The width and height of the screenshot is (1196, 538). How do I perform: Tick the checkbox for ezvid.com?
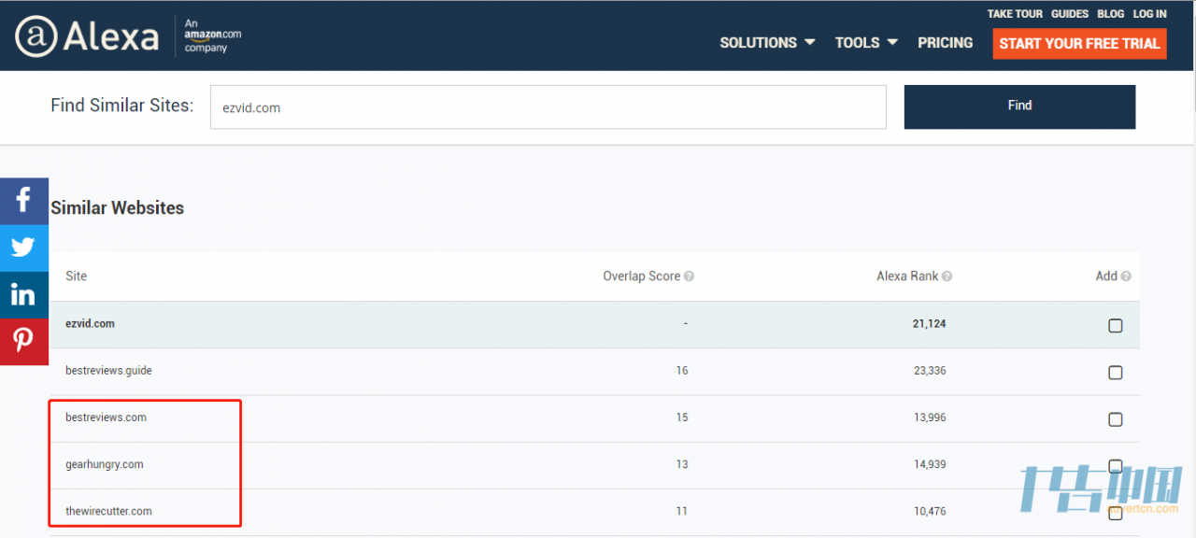pyautogui.click(x=1115, y=326)
